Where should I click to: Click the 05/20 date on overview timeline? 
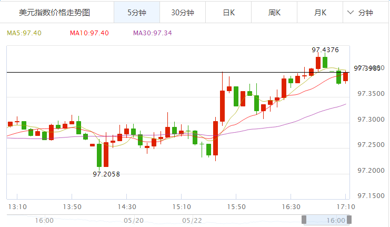[134, 221]
